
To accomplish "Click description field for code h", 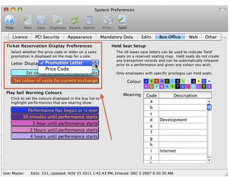I will (x=183, y=145).
